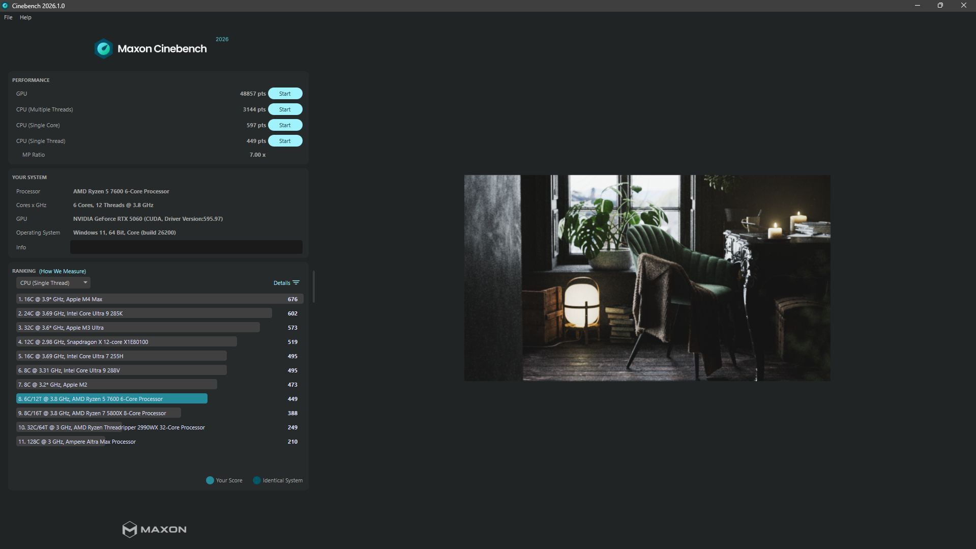Screen dimensions: 976x549
Task: Open the How We Measure link
Action: click(63, 271)
